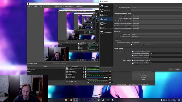Open Windows Settings gear in taskbar
This screenshot has height=102, width=182.
(x=113, y=100)
